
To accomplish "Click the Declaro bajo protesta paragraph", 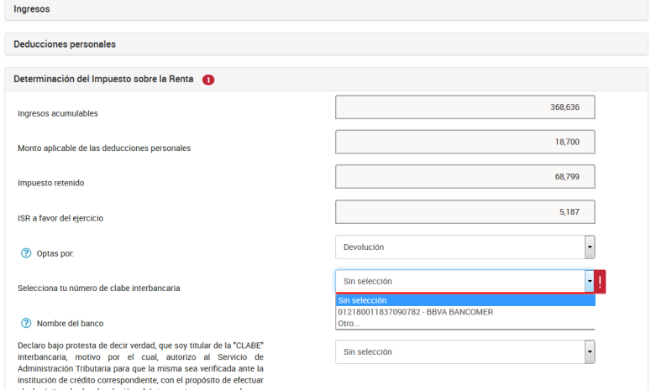I will pyautogui.click(x=140, y=365).
